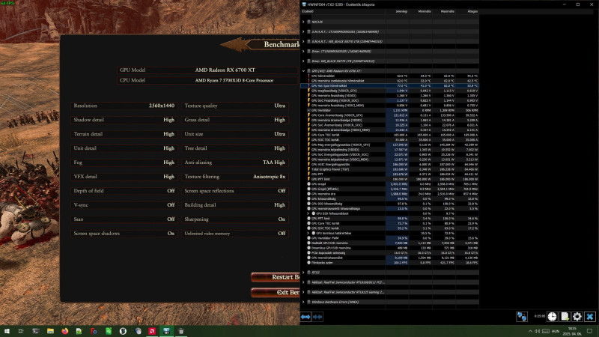The image size is (599, 337).
Task: Select PCIe kapcsolat sebesség row
Action: coord(389,253)
